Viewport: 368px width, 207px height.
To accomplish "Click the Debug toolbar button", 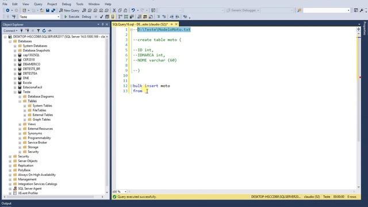I will 86,17.
